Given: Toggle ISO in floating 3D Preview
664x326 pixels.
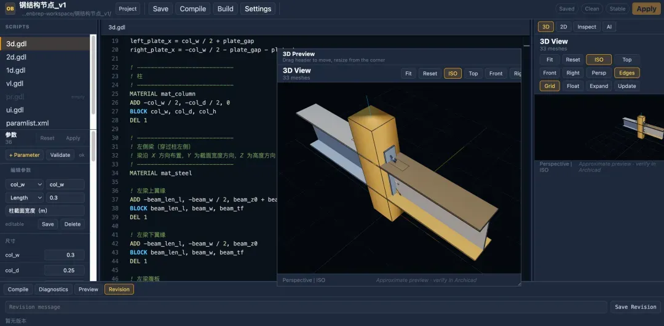Looking at the screenshot, I should pos(453,73).
